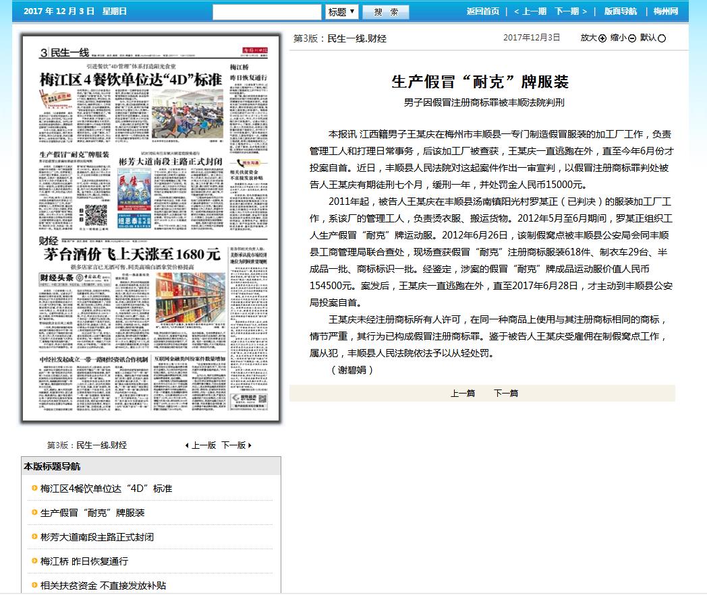Click the 缩小 zoom-out minus icon
This screenshot has width=707, height=595.
point(631,38)
